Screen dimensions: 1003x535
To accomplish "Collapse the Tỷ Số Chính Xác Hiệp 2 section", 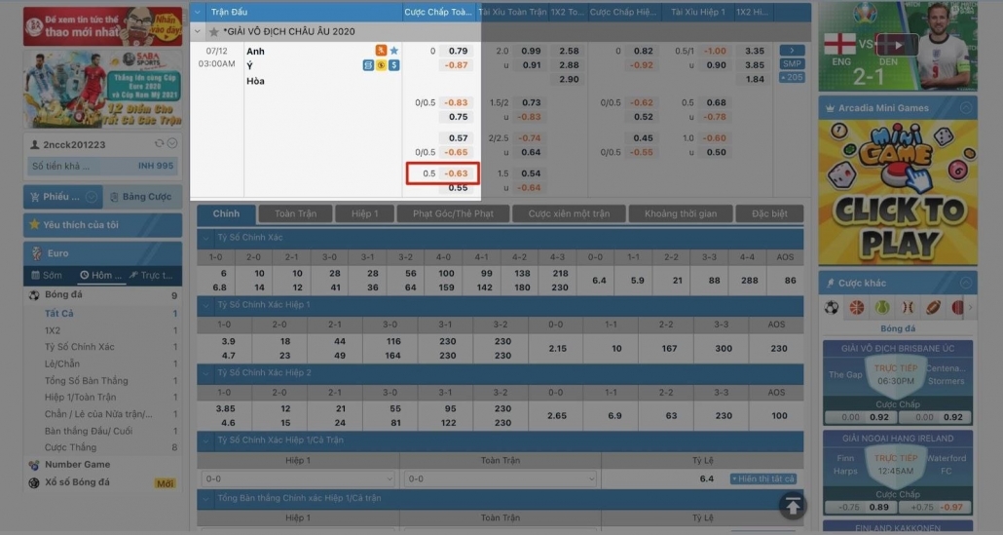I will [x=206, y=373].
